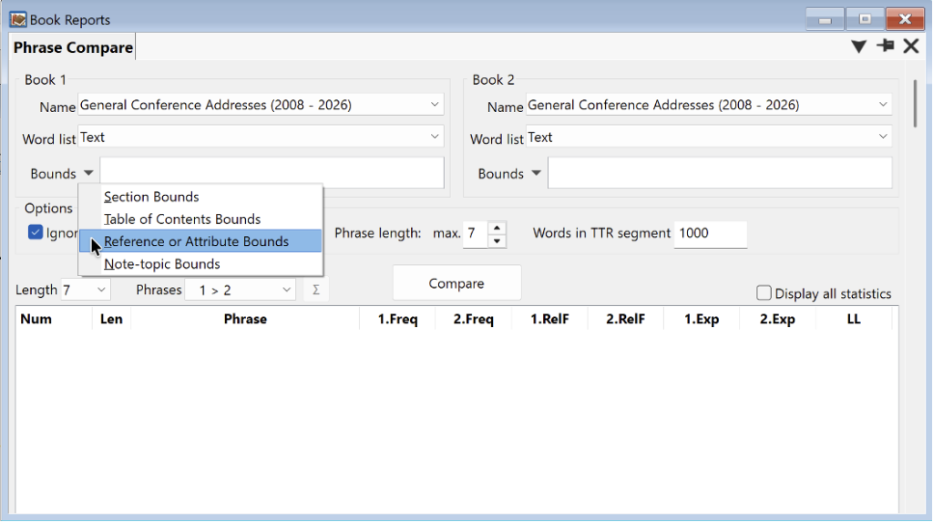Switch to Phrase Compare tab
This screenshot has height=522, width=933.
[x=73, y=47]
